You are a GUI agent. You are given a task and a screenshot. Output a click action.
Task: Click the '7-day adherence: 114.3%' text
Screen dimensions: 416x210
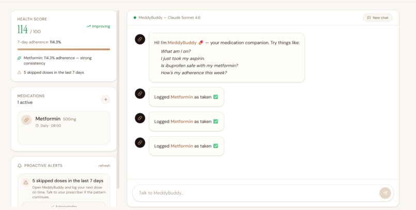pyautogui.click(x=39, y=42)
